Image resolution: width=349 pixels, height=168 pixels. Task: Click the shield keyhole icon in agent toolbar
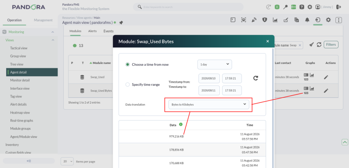[264, 20]
